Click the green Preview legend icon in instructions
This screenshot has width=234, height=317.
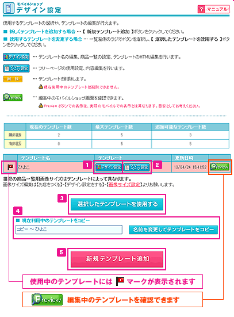(x=13, y=98)
